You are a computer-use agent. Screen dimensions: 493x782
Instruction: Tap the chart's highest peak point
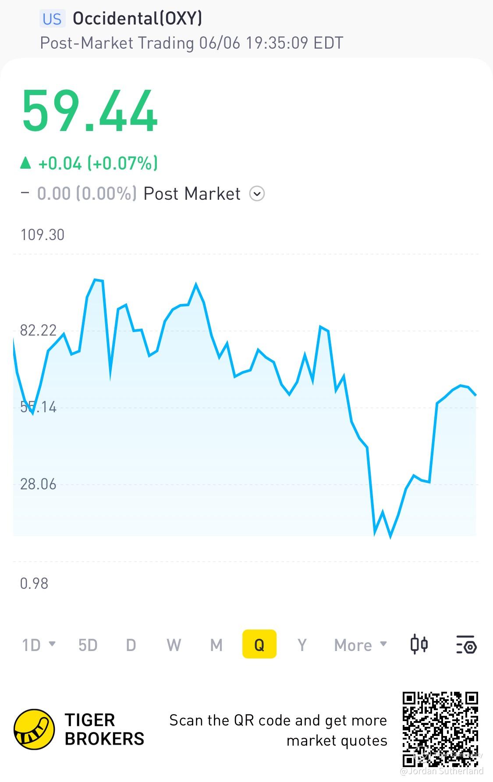pyautogui.click(x=95, y=280)
